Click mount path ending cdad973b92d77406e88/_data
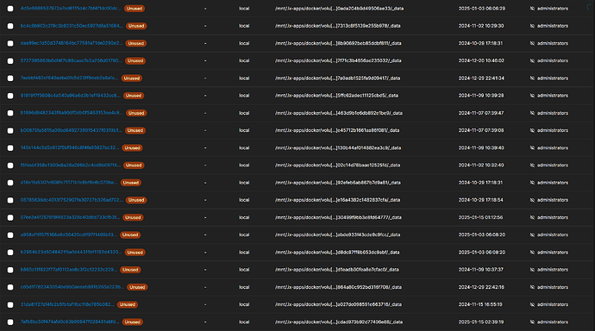 tap(339, 322)
